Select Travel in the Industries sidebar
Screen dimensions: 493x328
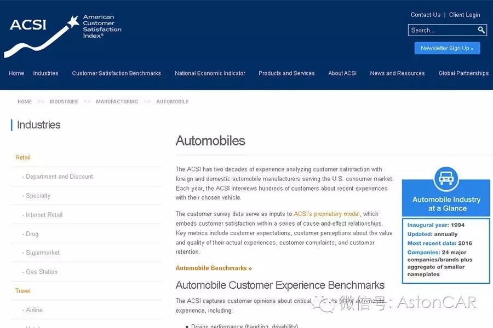point(23,291)
